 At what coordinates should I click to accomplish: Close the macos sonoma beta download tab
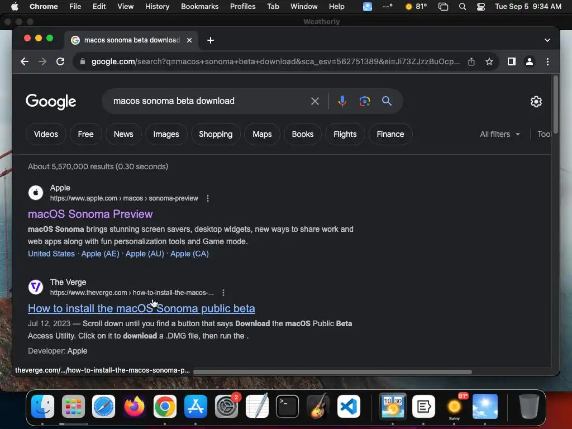[x=189, y=40]
